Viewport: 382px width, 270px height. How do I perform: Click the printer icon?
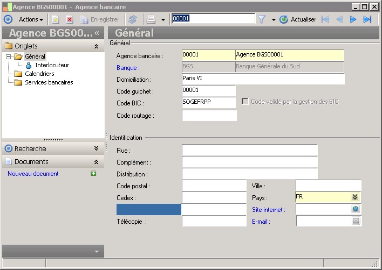152,19
